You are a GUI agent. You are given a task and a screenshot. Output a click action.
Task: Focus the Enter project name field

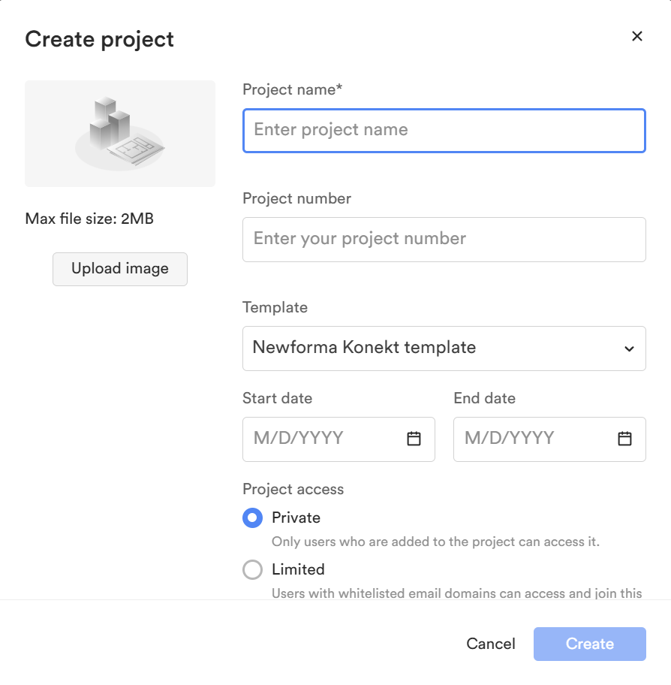point(444,131)
